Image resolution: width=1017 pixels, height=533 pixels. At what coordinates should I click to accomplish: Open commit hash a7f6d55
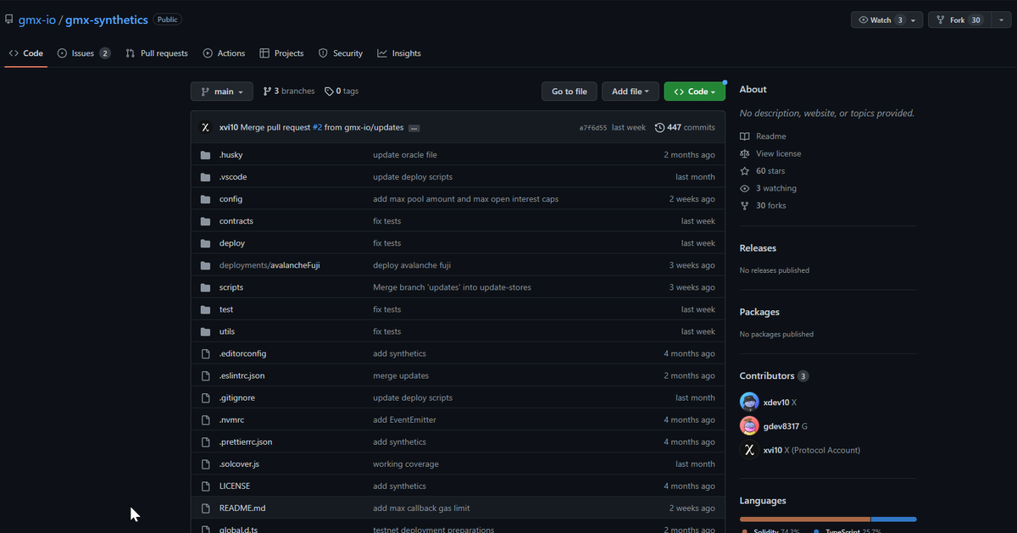point(592,128)
